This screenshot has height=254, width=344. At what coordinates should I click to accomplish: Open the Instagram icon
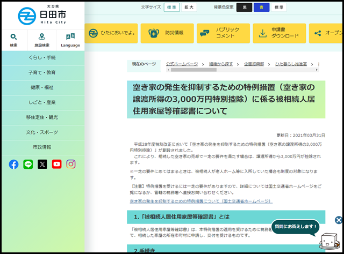click(71, 165)
